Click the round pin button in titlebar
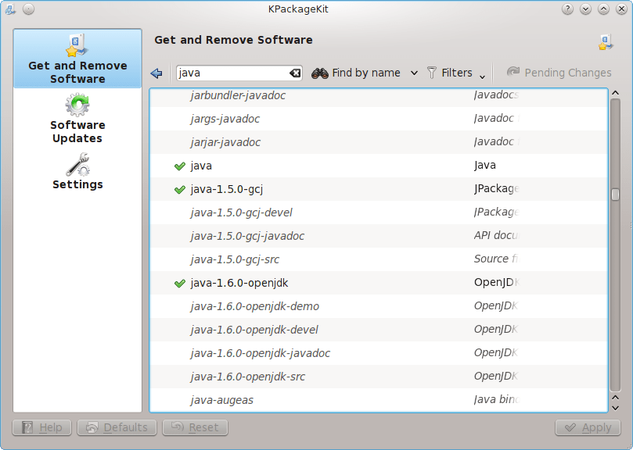Image resolution: width=633 pixels, height=450 pixels. click(28, 9)
